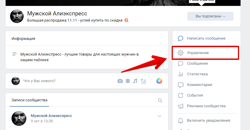
Task: Open the Управление settings gear icon
Action: [181, 53]
